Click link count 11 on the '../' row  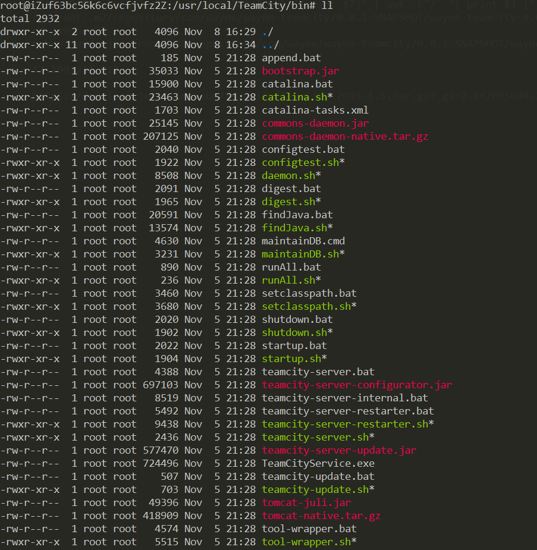coord(71,45)
